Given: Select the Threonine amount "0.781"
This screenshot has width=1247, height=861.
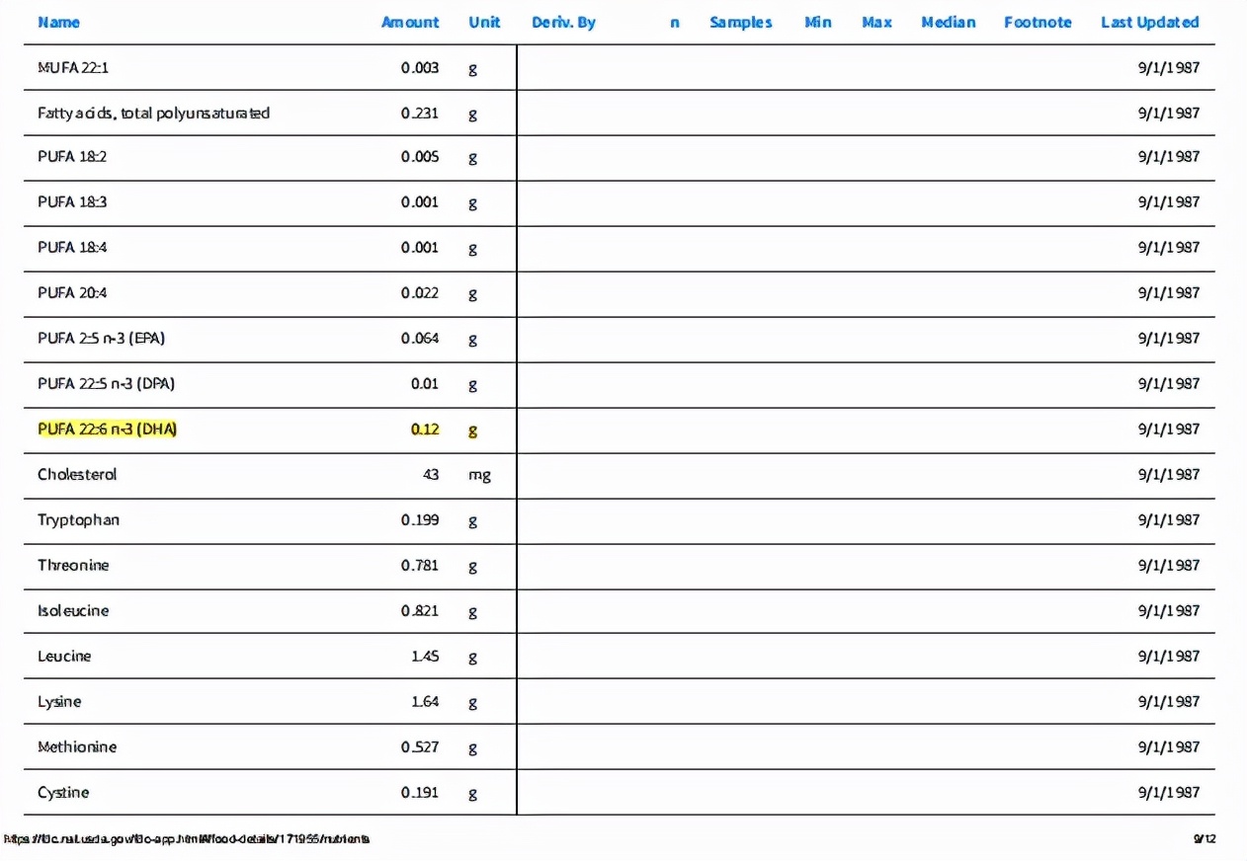Looking at the screenshot, I should click(420, 565).
